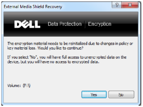The height and width of the screenshot is (107, 143).
Task: Select the encryption material reinitialized message
Action: pos(70,46)
